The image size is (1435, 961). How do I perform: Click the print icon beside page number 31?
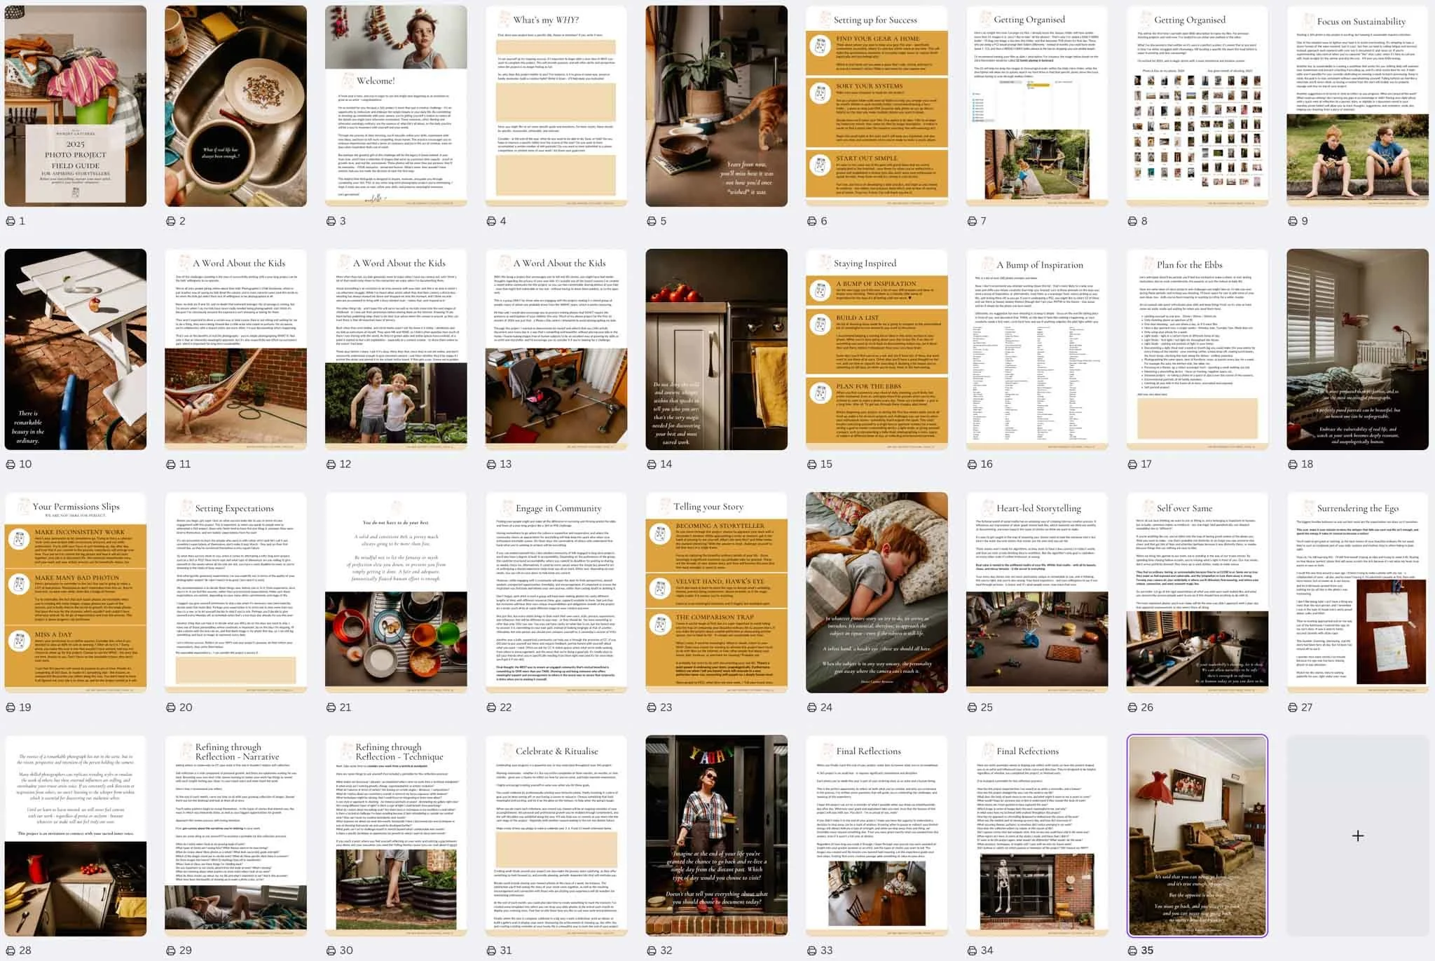point(492,951)
